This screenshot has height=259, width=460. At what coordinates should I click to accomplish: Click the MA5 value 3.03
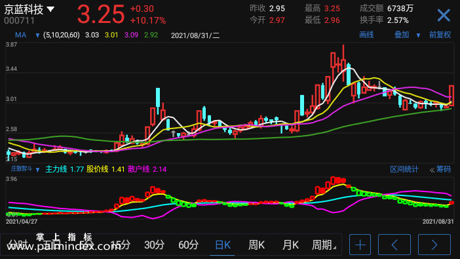point(92,35)
